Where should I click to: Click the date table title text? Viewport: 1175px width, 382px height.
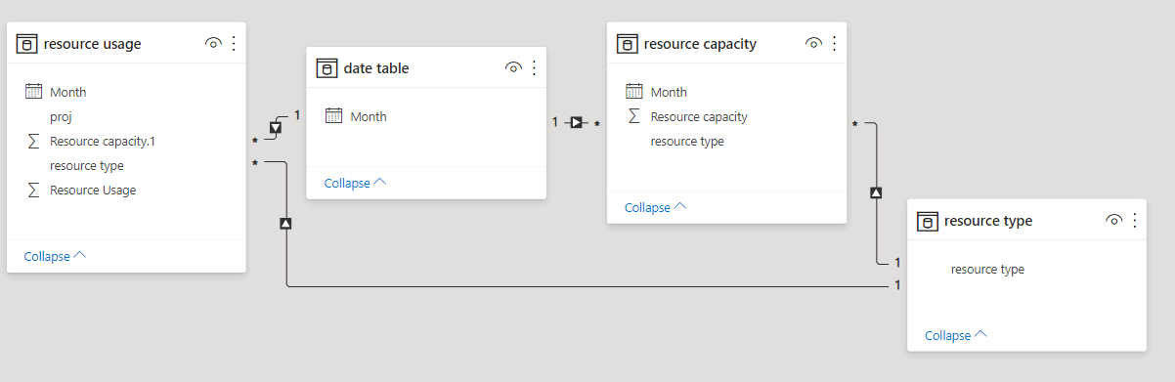coord(376,68)
